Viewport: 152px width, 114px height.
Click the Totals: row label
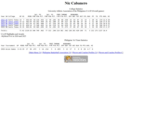coord(4,31)
